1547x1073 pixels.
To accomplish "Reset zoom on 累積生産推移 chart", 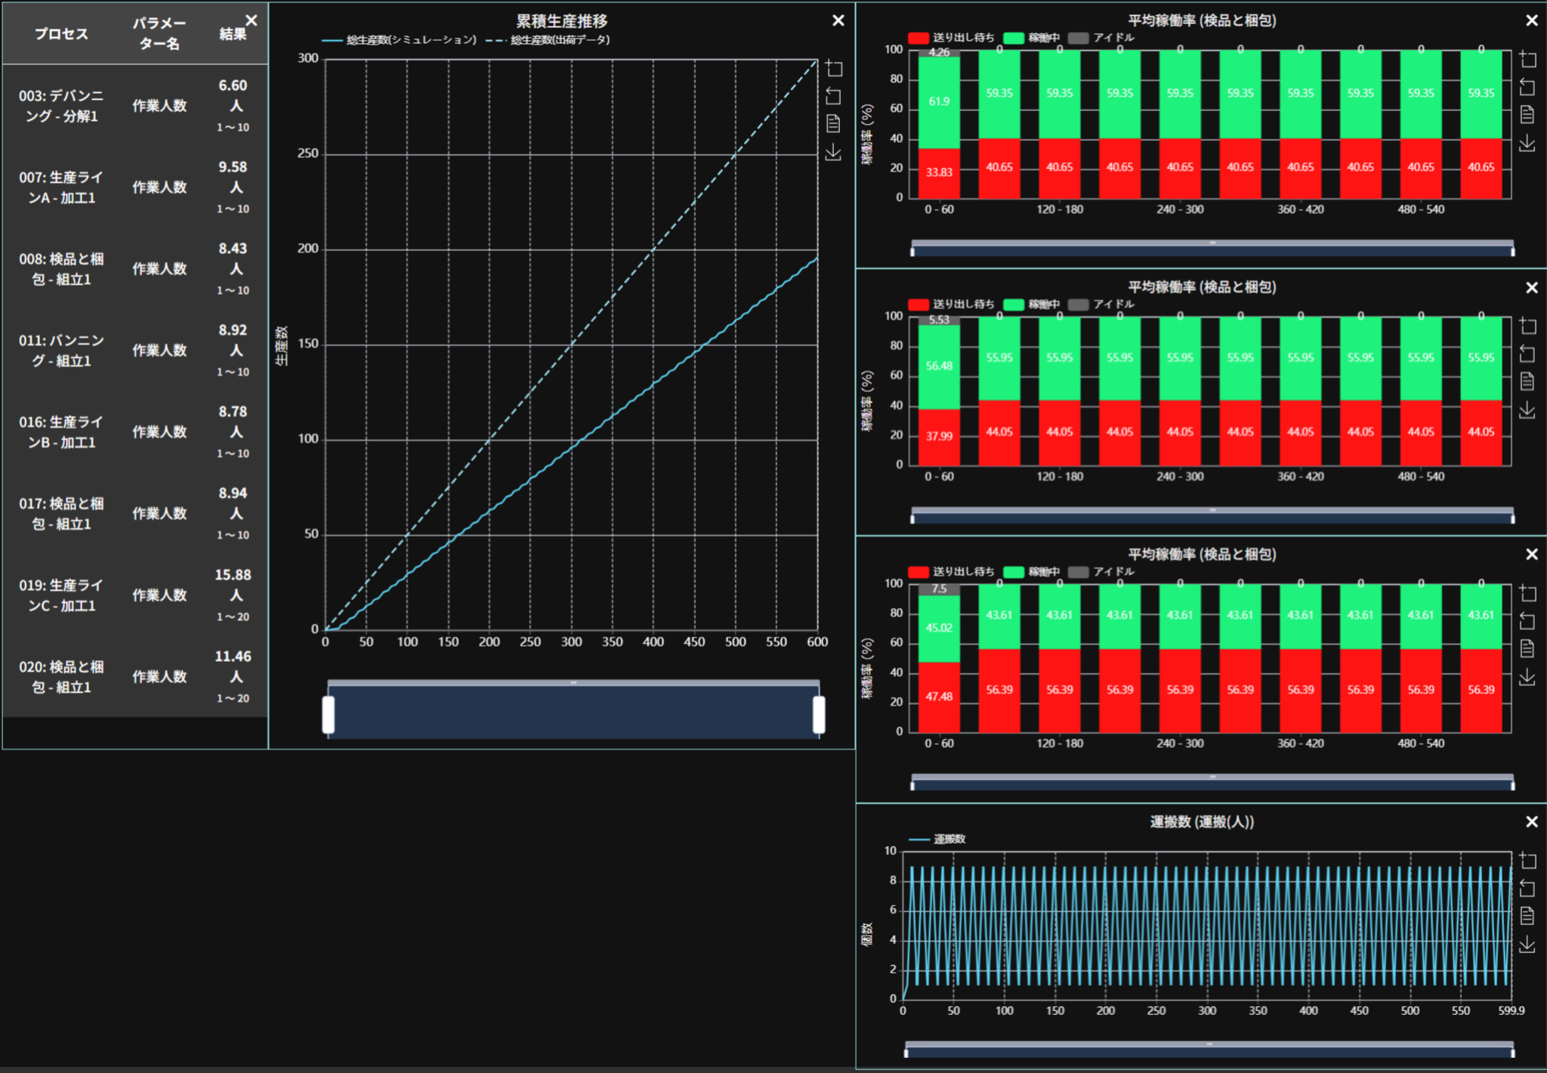I will click(x=834, y=97).
